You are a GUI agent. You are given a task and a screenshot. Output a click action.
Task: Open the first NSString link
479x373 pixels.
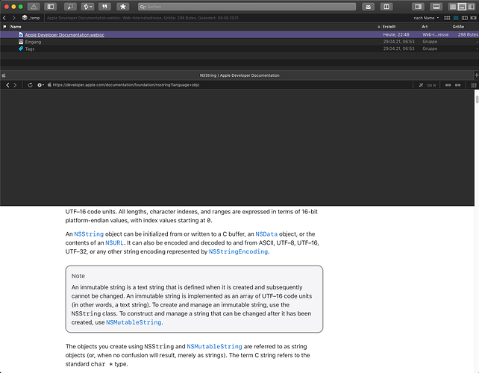tap(89, 234)
